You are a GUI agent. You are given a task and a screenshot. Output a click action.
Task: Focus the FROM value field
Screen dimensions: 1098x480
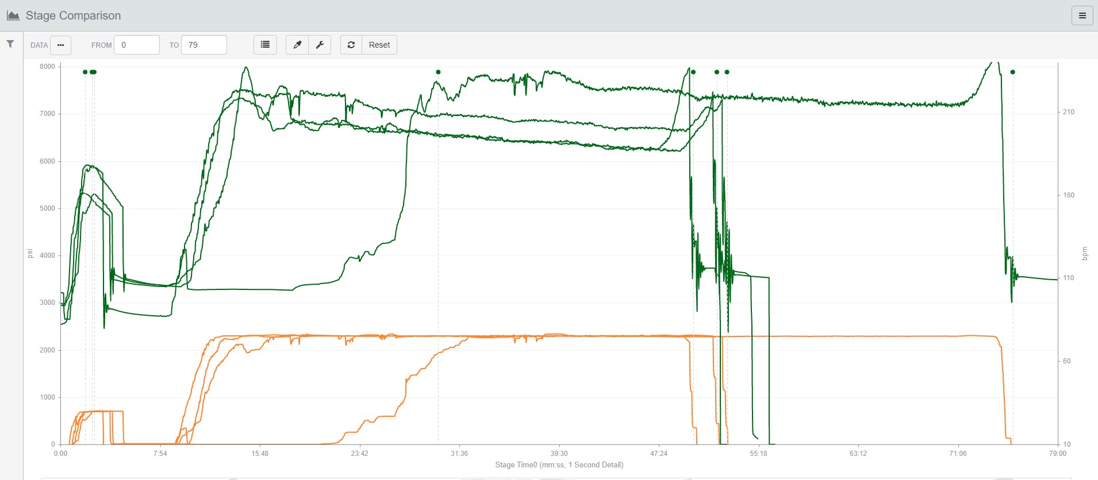[137, 45]
